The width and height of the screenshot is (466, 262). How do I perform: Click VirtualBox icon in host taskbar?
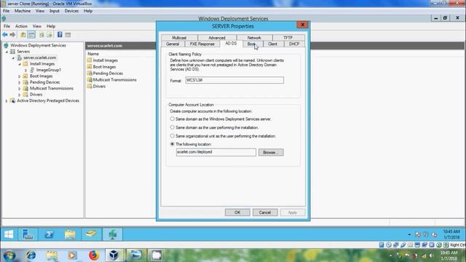[x=114, y=255]
